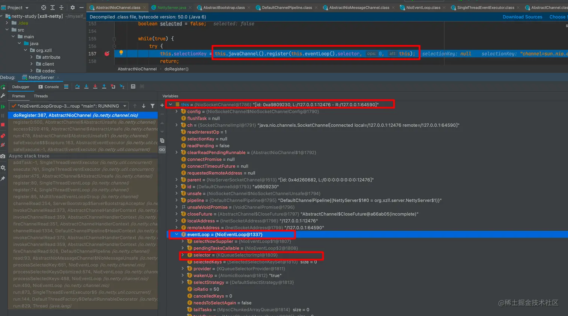The width and height of the screenshot is (568, 316).
Task: Expand the pipeline variable node
Action: [x=177, y=200]
